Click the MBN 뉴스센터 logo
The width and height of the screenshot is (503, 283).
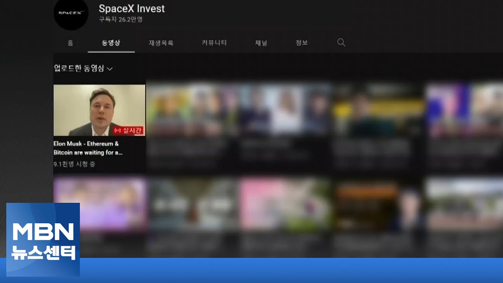43,239
